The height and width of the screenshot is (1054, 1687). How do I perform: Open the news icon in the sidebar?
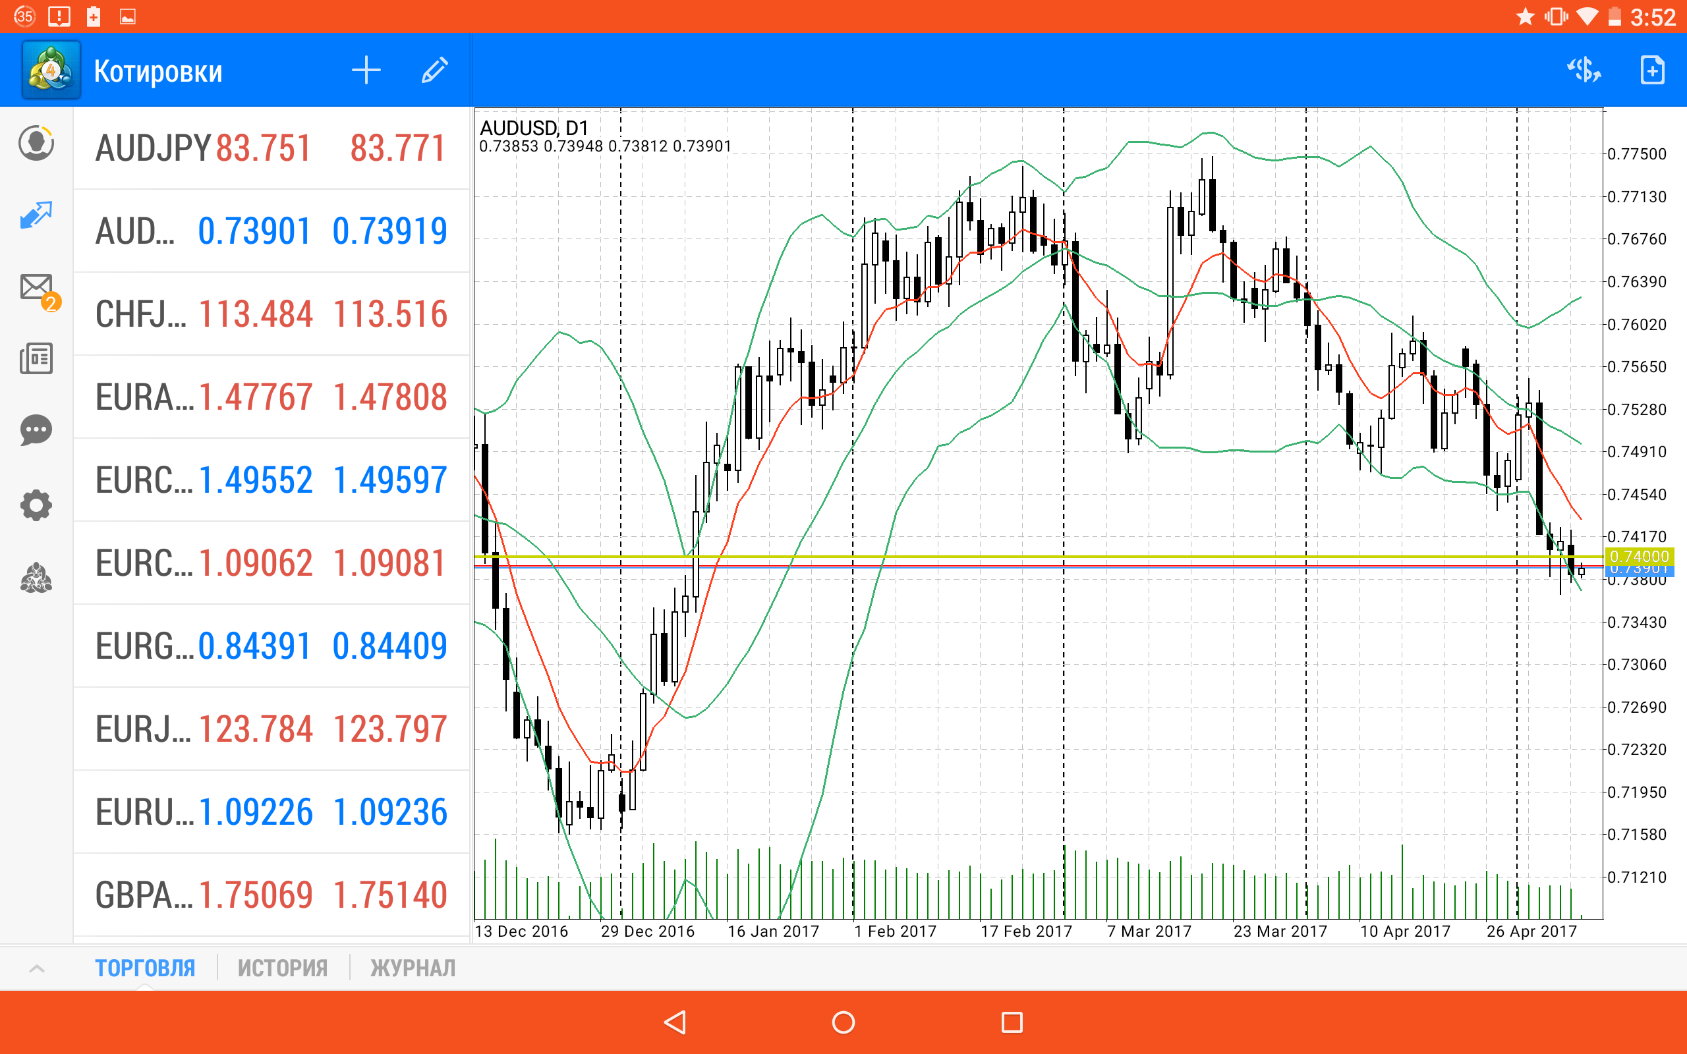36,358
